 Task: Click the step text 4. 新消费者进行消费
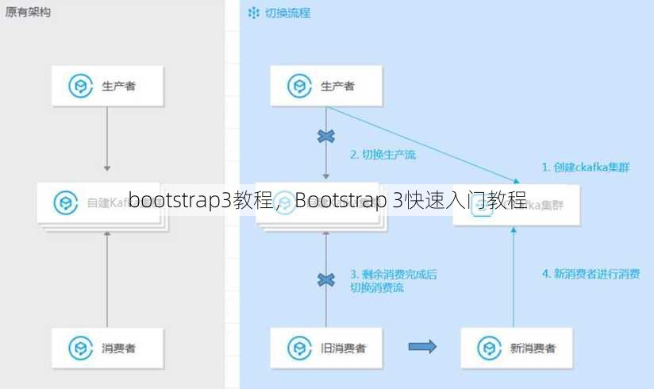click(591, 274)
